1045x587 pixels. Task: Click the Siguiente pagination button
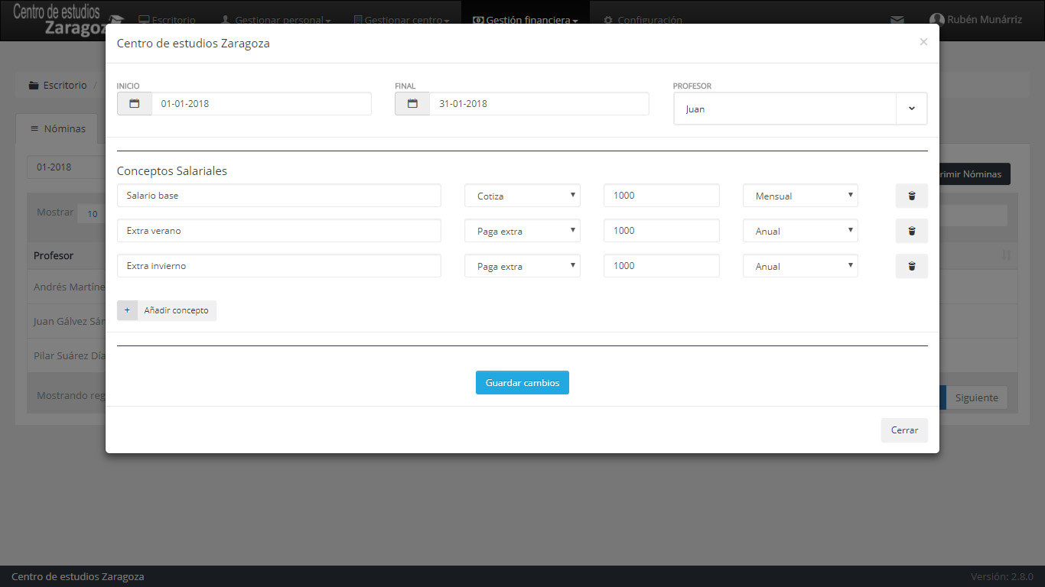click(x=977, y=397)
